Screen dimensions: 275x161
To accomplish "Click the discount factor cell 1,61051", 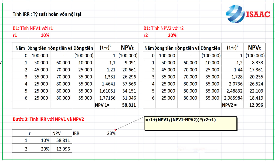I will (x=105, y=91).
